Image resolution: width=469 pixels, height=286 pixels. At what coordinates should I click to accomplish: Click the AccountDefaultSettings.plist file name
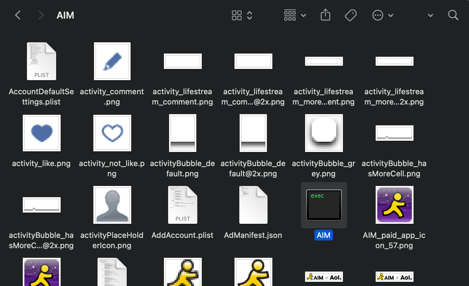coord(41,97)
